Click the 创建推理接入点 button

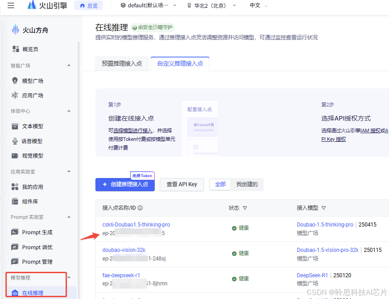[125, 184]
